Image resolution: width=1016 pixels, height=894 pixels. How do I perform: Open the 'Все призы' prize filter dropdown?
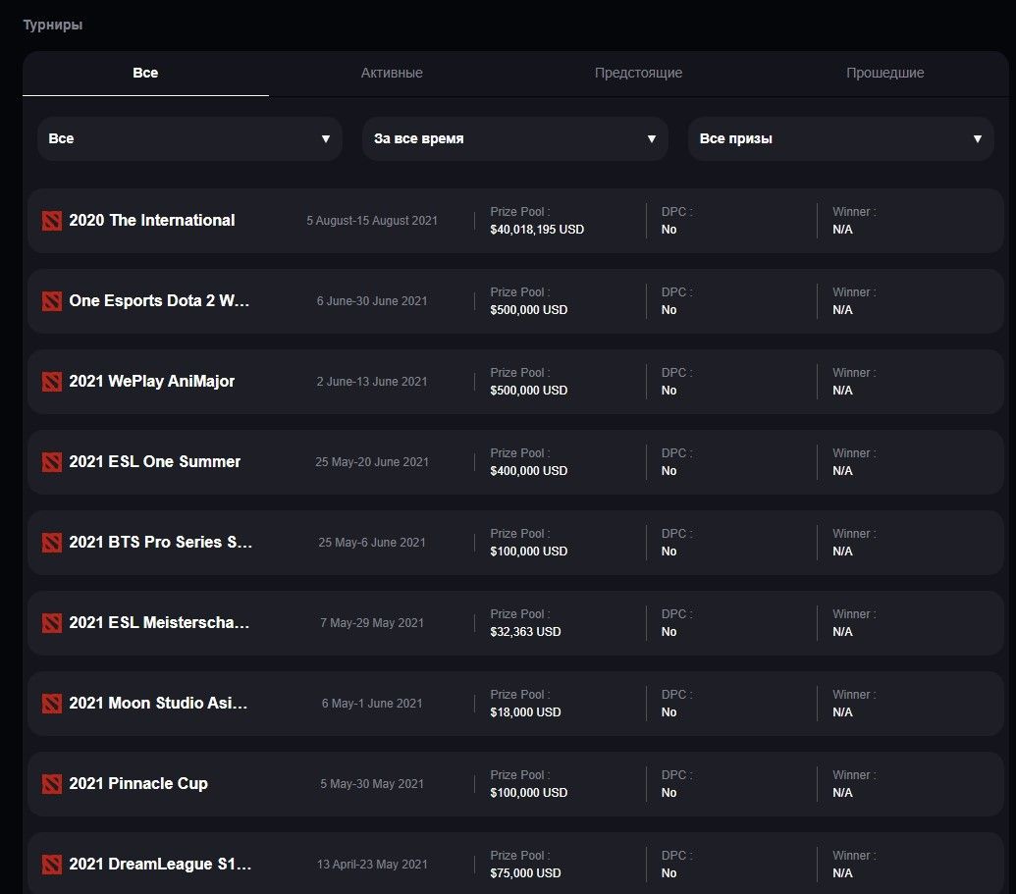tap(840, 138)
